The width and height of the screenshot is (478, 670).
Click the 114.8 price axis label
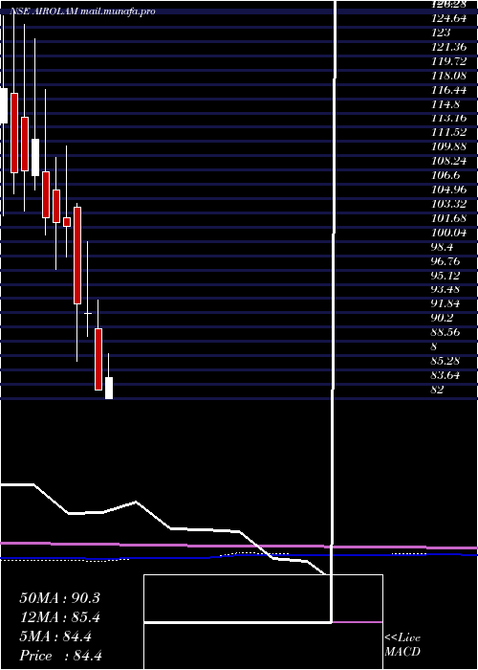pos(446,103)
